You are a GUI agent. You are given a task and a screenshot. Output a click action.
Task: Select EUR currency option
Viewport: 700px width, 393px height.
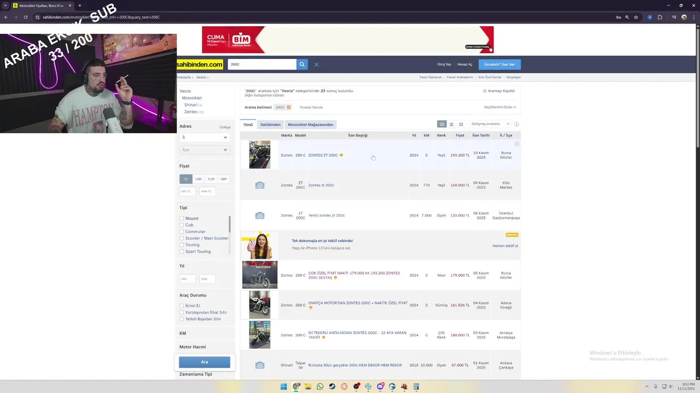point(211,179)
